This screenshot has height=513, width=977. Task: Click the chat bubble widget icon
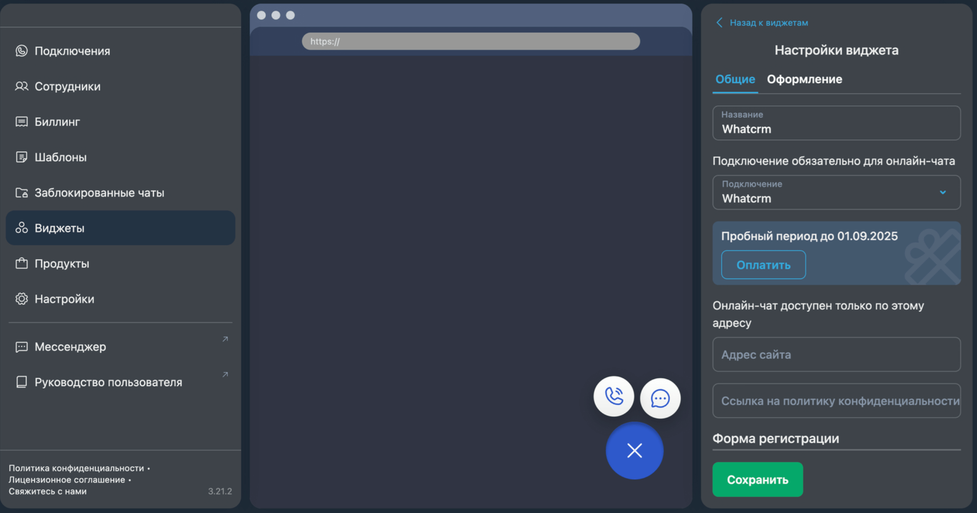click(660, 398)
